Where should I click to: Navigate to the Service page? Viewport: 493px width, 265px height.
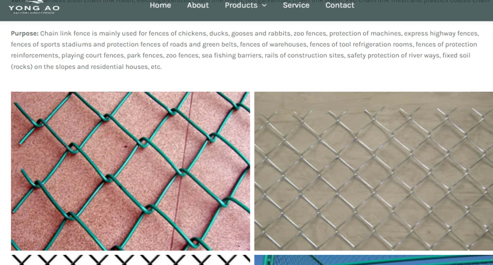296,5
